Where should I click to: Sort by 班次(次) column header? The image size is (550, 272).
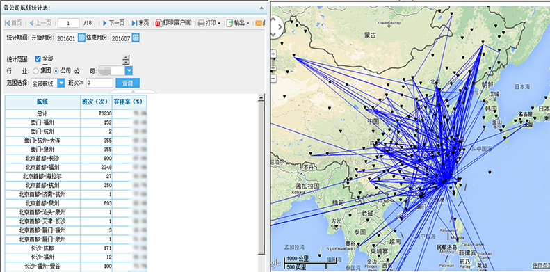pos(96,102)
